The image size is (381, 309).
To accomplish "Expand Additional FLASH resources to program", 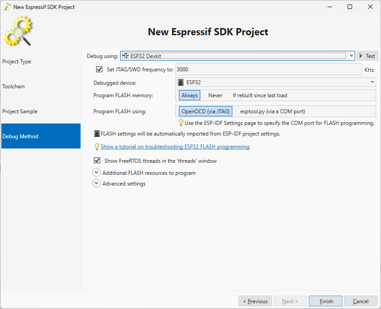I will [96, 173].
